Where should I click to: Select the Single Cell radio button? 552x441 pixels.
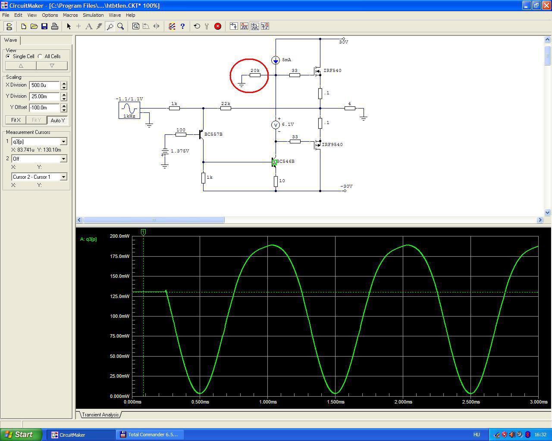tap(8, 56)
